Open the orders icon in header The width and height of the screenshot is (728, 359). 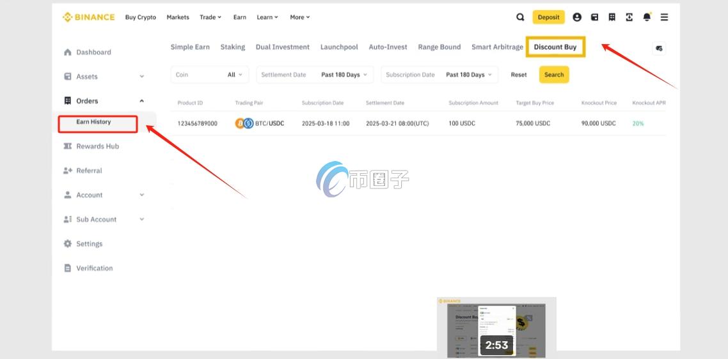pyautogui.click(x=612, y=17)
